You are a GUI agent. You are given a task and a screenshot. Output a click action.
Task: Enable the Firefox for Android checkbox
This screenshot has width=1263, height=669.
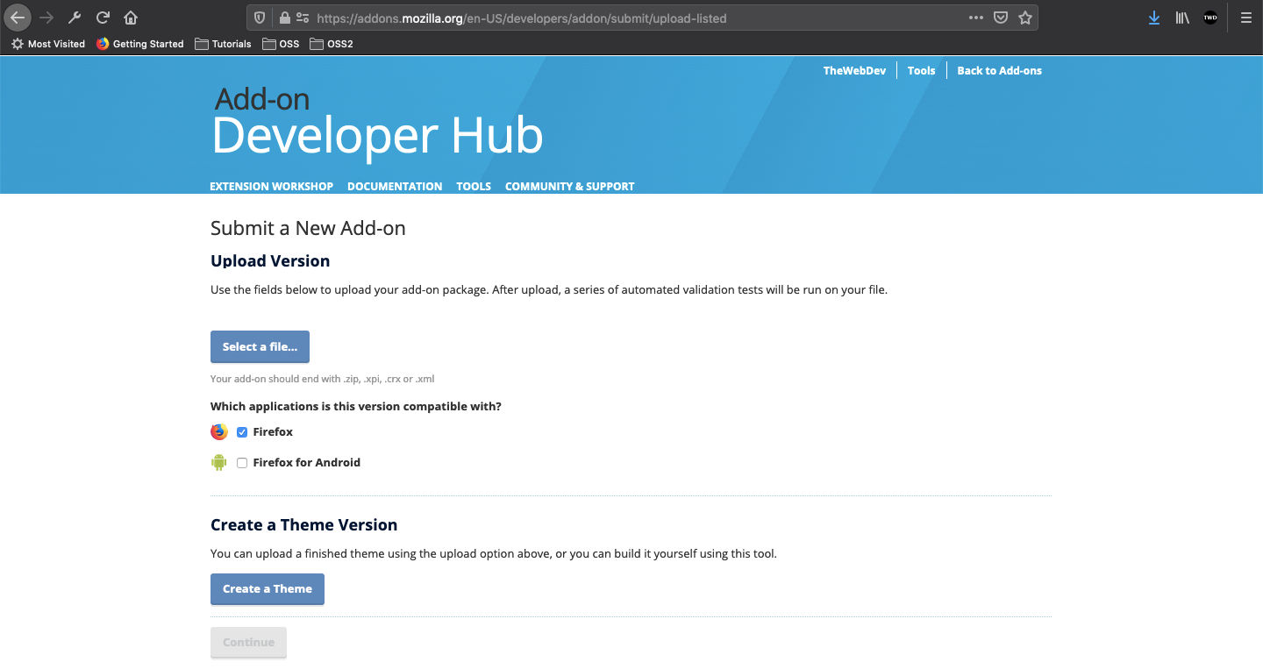242,463
